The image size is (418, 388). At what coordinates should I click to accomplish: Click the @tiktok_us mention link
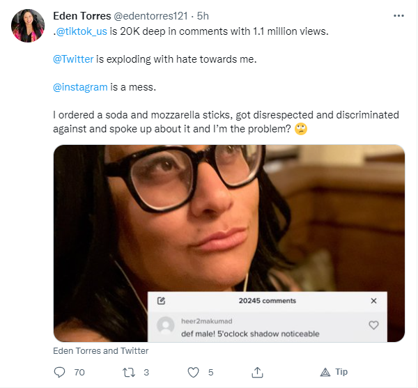click(82, 31)
